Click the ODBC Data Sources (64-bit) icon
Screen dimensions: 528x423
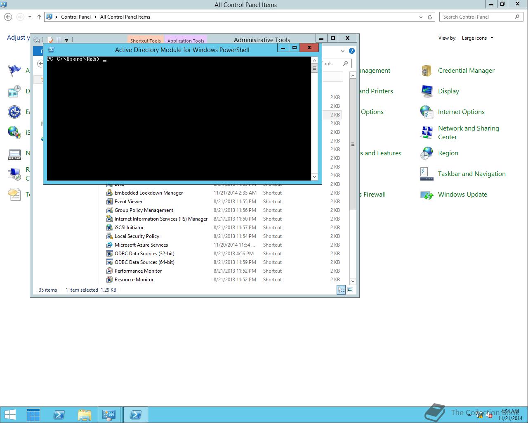click(x=109, y=262)
